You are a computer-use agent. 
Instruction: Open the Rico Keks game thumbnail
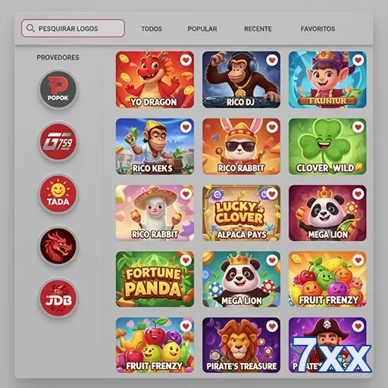coord(155,146)
